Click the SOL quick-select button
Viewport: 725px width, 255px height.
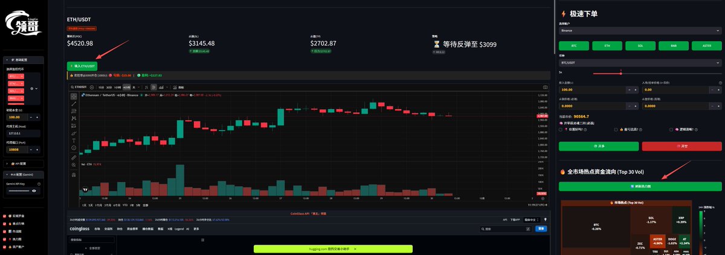coord(640,46)
